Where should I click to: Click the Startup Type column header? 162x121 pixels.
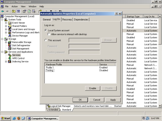click(x=134, y=17)
